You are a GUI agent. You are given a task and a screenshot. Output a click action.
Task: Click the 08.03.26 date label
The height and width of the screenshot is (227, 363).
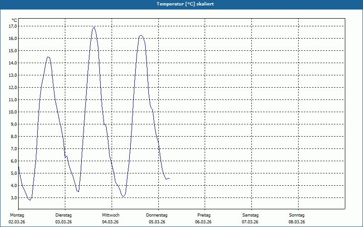(x=297, y=222)
